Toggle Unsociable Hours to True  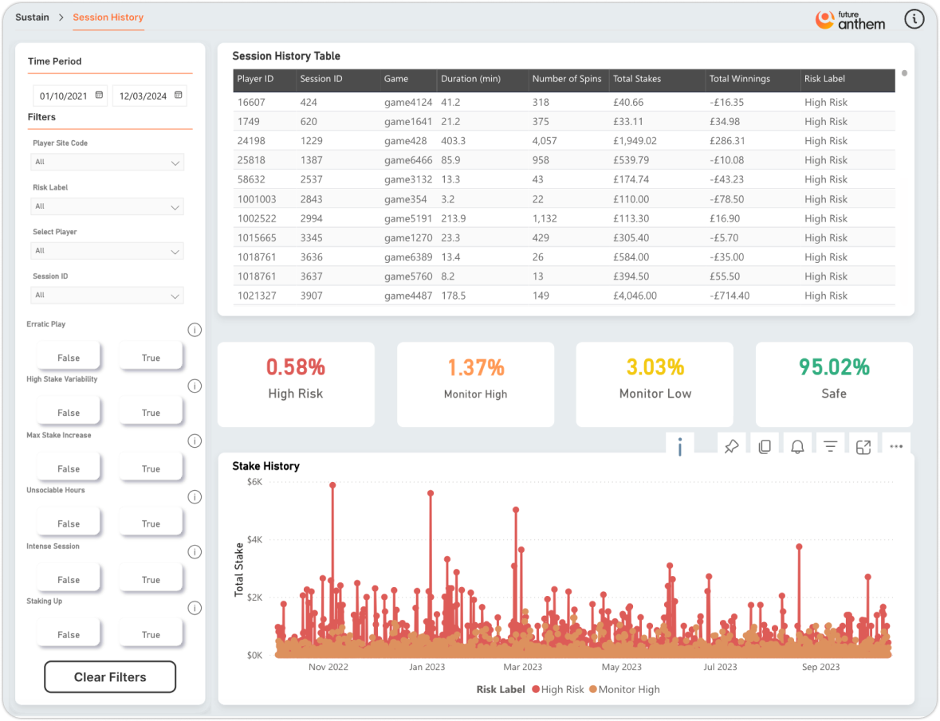[x=151, y=523]
